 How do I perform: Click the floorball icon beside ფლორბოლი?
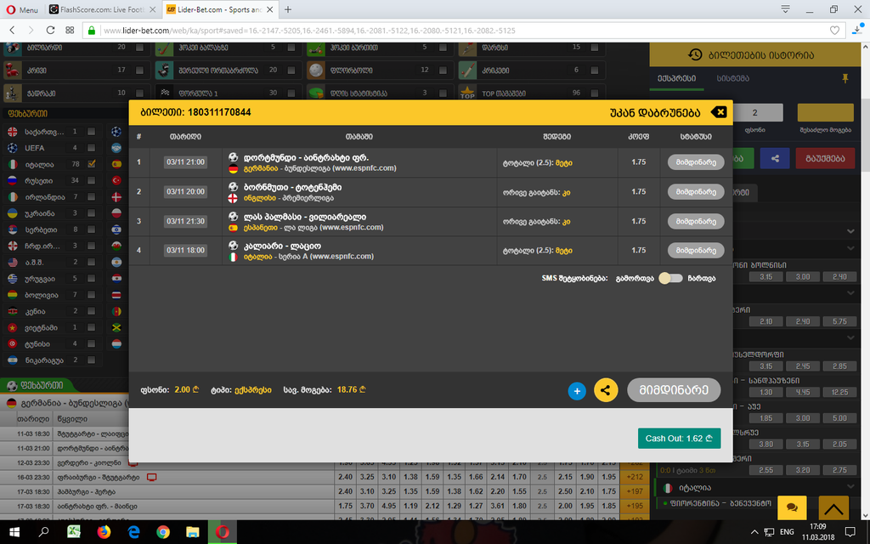pyautogui.click(x=316, y=71)
